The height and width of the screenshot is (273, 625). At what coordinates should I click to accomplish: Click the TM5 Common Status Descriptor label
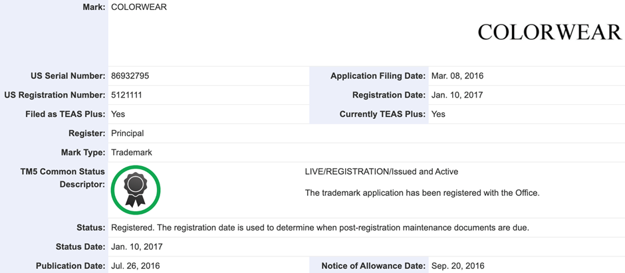(x=63, y=177)
